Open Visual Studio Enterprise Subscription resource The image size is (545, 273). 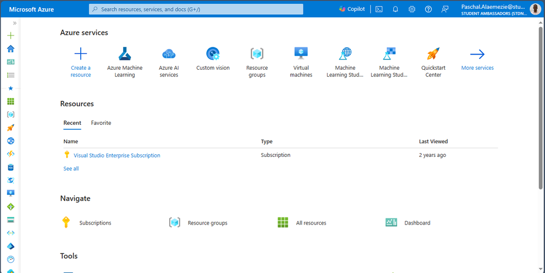coord(117,156)
